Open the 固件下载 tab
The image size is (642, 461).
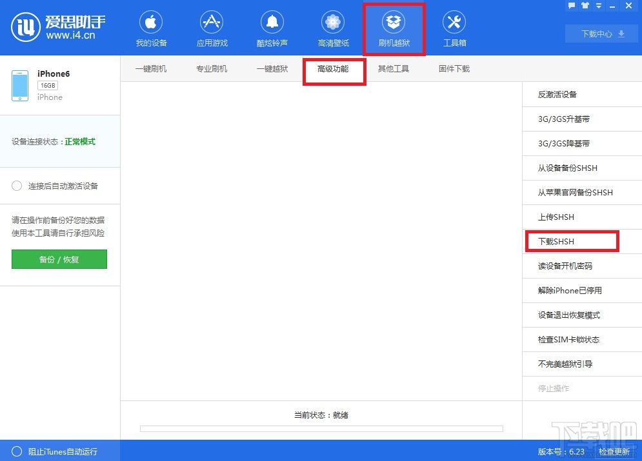(x=454, y=68)
